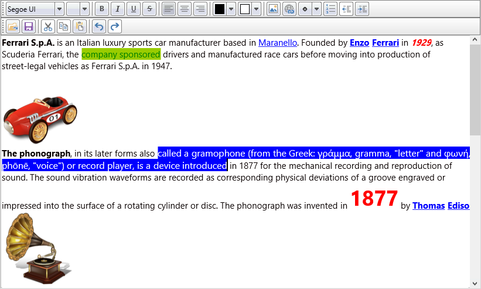Toggle italic formatting
Screen dimensions: 481x289
118,9
